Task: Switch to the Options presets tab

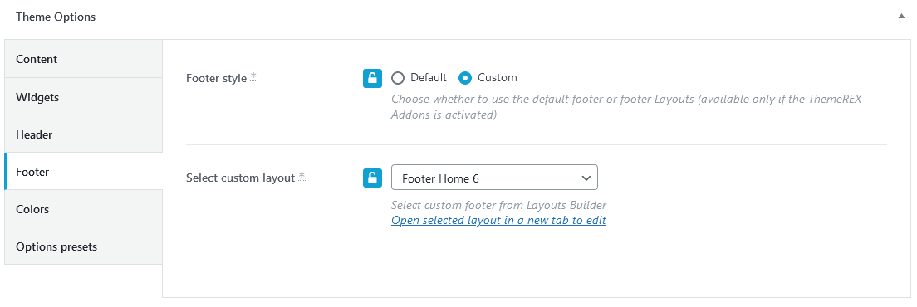Action: pyautogui.click(x=83, y=246)
